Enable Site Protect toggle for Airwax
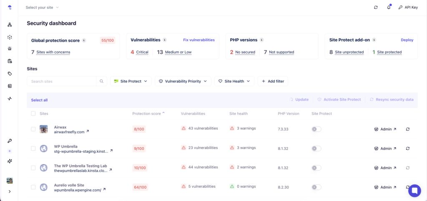This screenshot has width=427, height=201. [x=316, y=129]
